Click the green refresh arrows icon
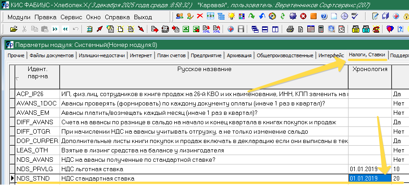 [283, 16]
